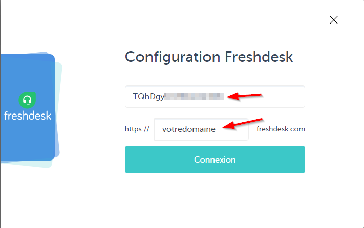Image resolution: width=364 pixels, height=228 pixels.
Task: Click the blurred part of the API key
Action: pos(194,97)
